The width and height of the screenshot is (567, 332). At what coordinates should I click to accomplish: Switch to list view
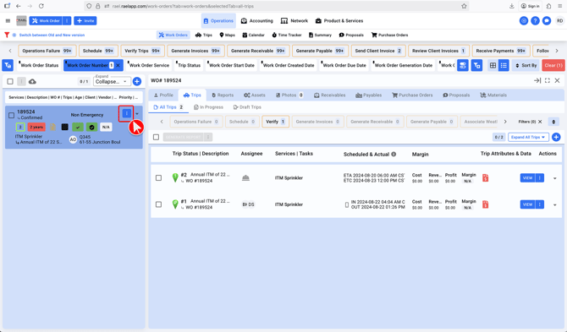(504, 65)
